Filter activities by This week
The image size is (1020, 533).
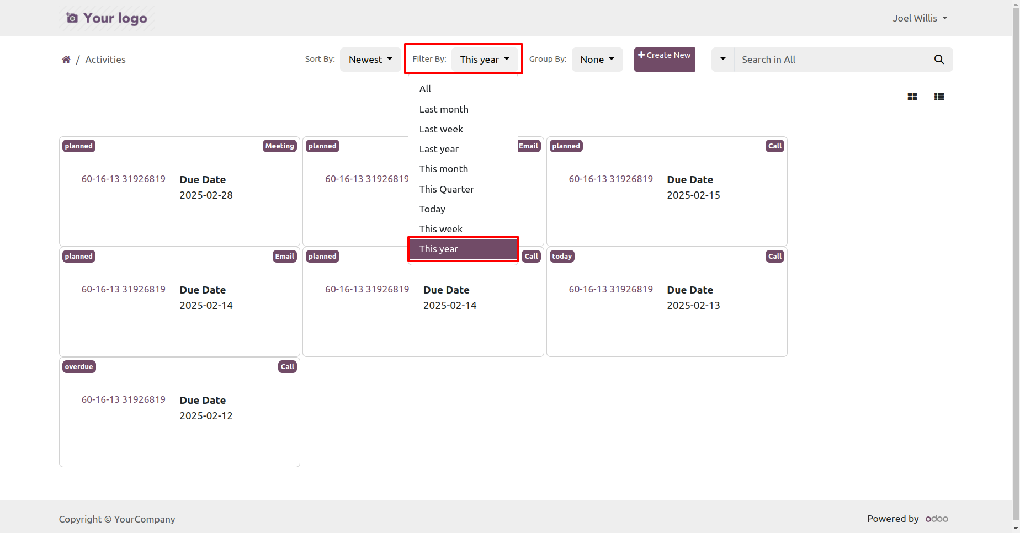coord(463,229)
